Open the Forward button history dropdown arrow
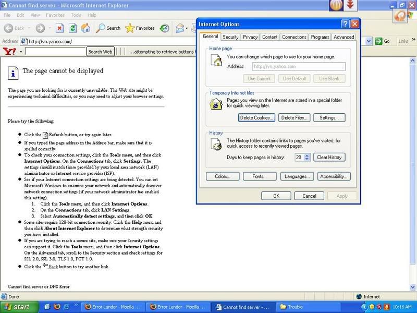Screen dimensions: 417x313 [50, 28]
